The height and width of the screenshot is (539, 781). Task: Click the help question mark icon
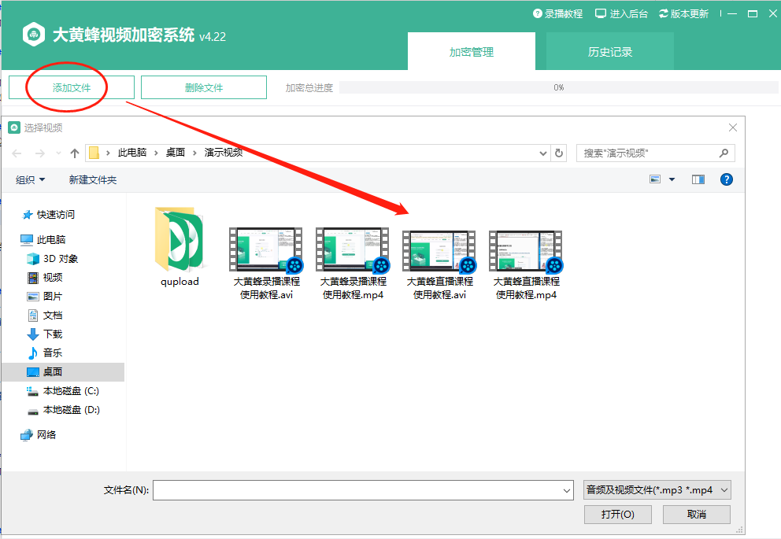point(726,179)
